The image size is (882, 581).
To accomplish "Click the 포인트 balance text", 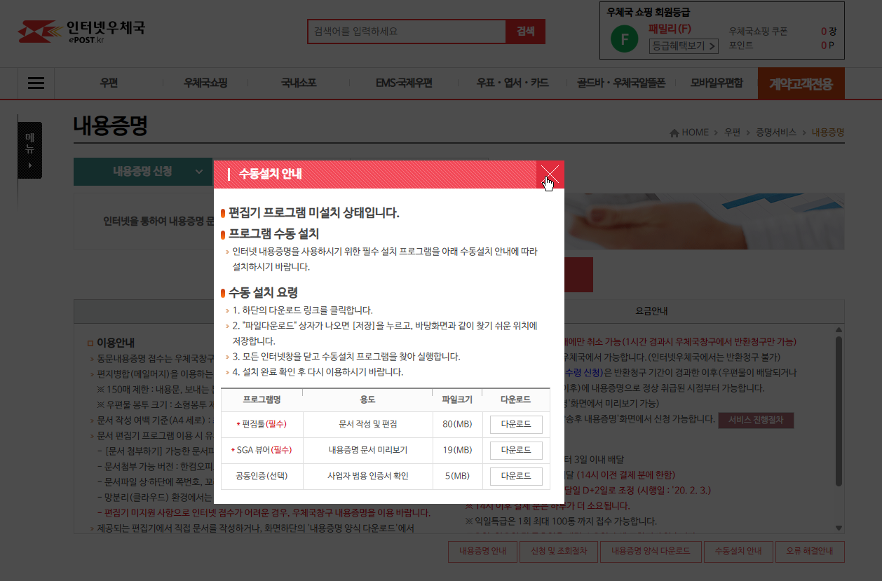I will coord(741,45).
